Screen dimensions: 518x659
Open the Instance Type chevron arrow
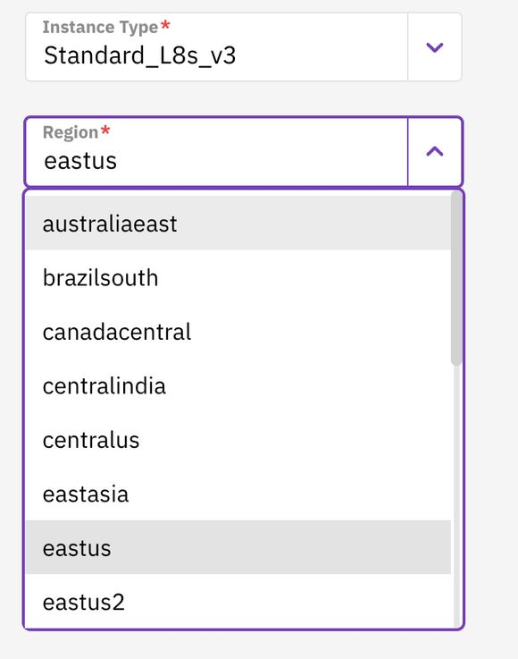coord(434,47)
